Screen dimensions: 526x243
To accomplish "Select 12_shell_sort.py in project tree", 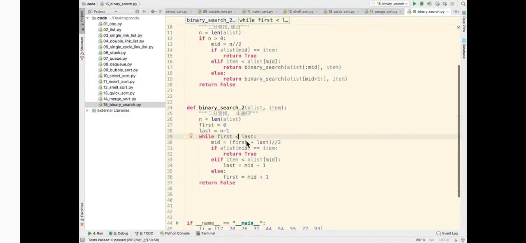I will click(118, 87).
